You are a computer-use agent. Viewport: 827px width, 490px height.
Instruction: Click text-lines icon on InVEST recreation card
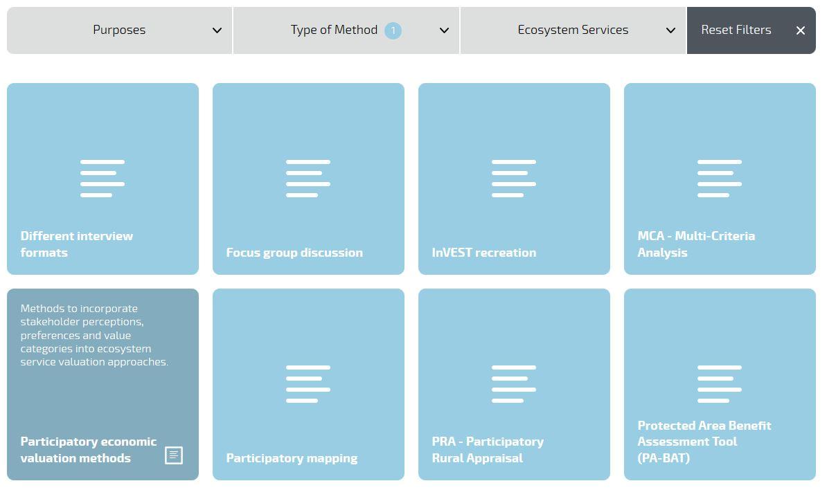tap(514, 178)
